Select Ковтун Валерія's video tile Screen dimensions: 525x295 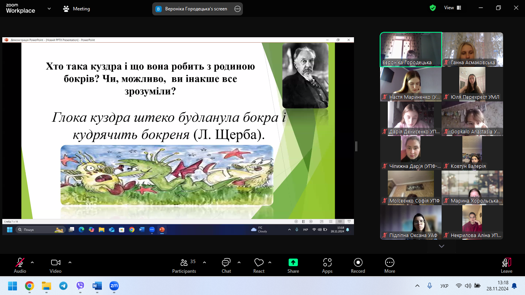click(x=472, y=153)
